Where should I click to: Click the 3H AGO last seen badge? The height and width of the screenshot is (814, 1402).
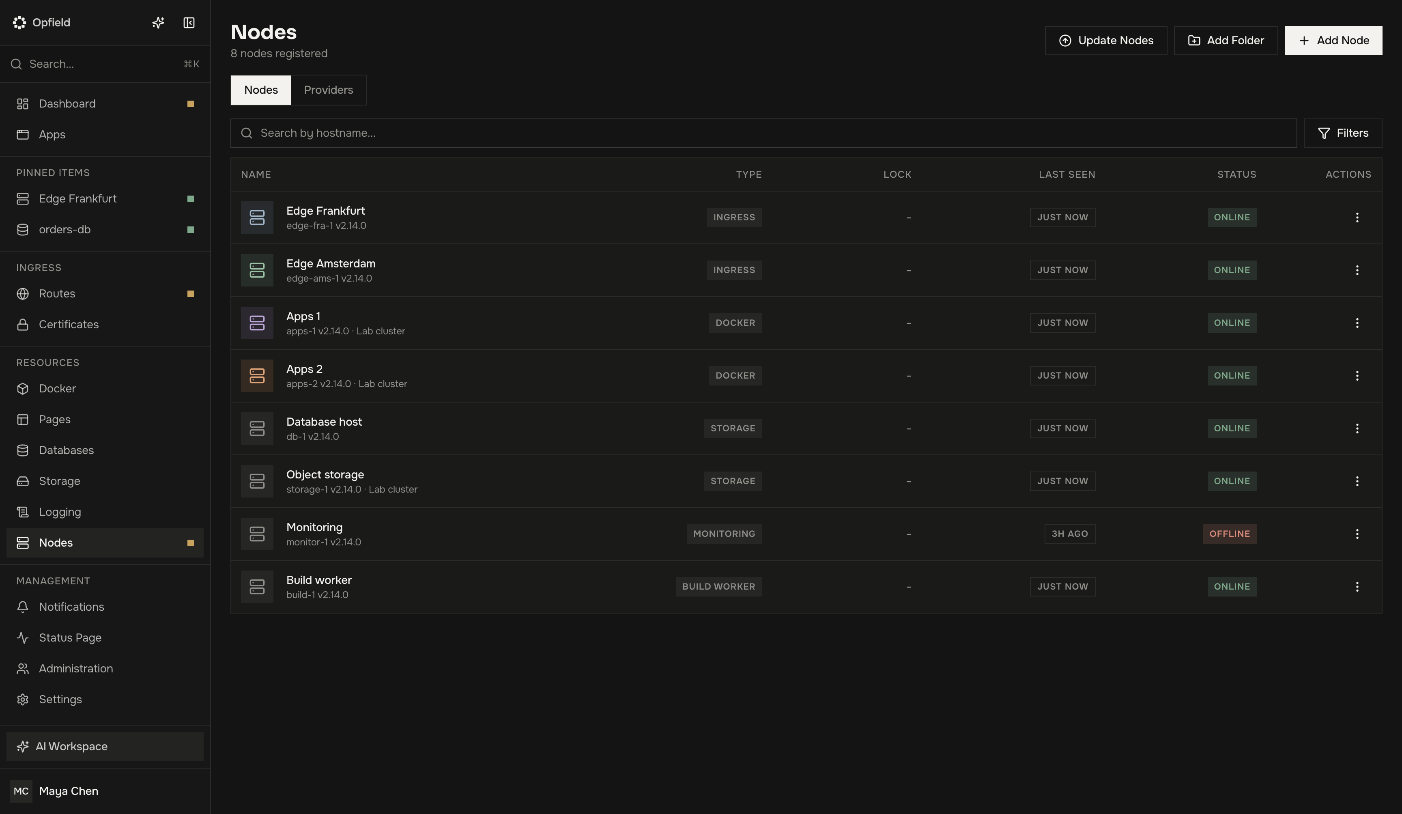(x=1069, y=534)
